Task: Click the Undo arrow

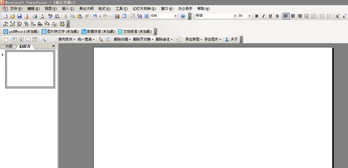Action: [x=95, y=16]
